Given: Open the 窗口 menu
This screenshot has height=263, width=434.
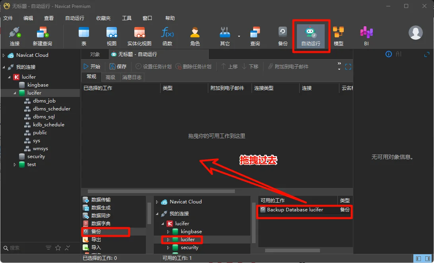Looking at the screenshot, I should tap(147, 18).
